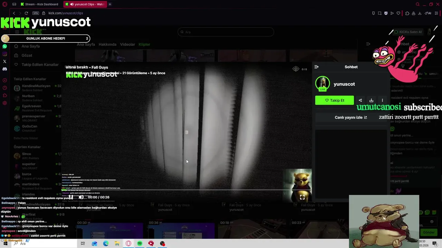
Task: Click the pinboard pin icon in toolbar
Action: (x=373, y=13)
